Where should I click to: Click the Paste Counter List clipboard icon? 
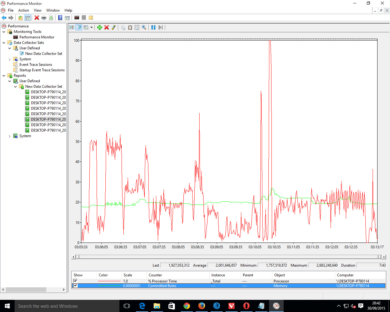tap(130, 27)
